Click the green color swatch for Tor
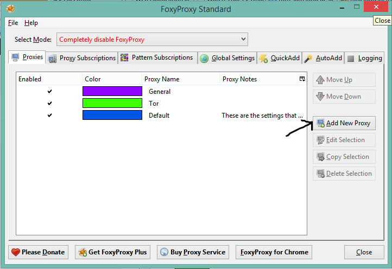 point(112,103)
